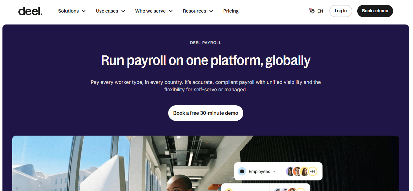The height and width of the screenshot is (191, 413).
Task: Click the DEEL PAYROLL label
Action: coord(206,43)
